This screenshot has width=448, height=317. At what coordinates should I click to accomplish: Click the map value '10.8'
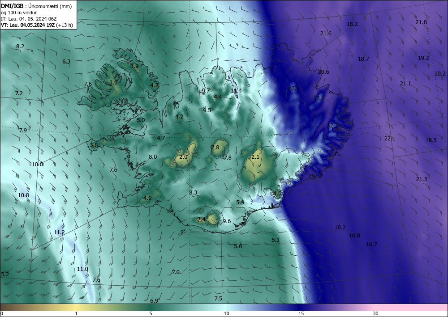coord(23,195)
